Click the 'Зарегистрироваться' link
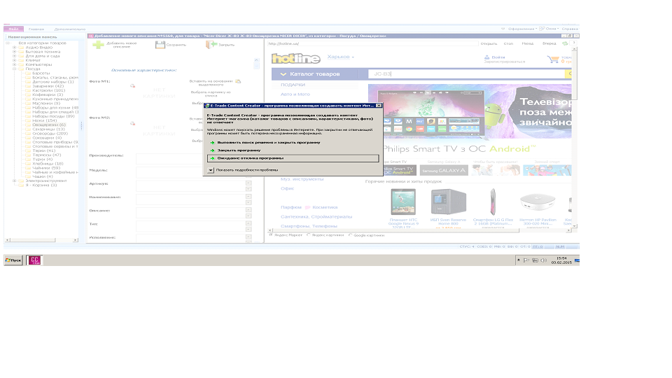This screenshot has height=378, width=672. [505, 62]
